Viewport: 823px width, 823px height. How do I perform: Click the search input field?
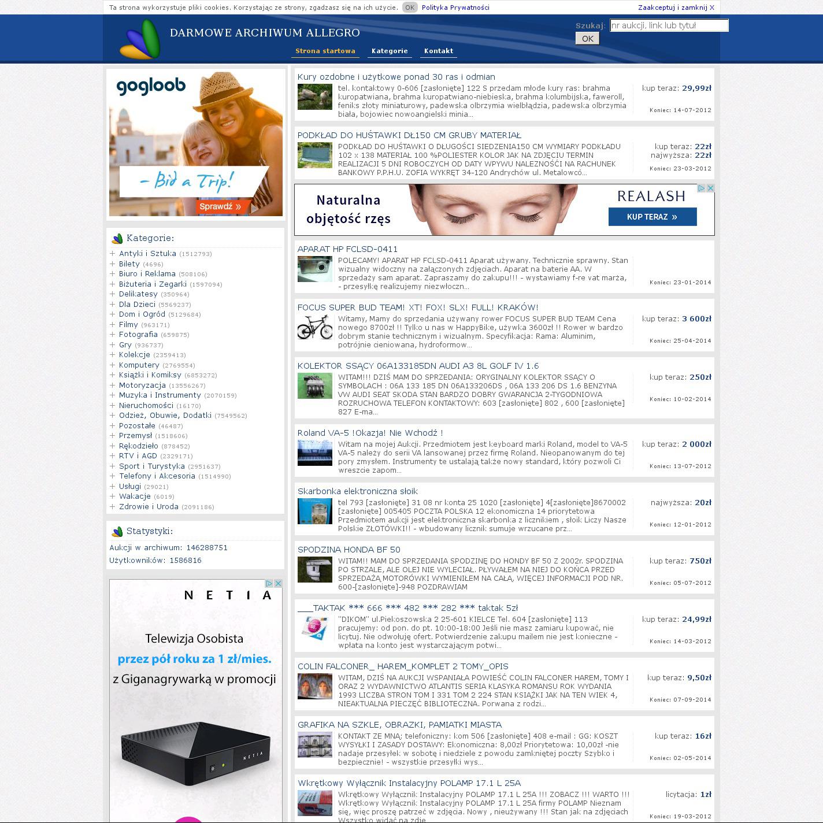pyautogui.click(x=669, y=25)
